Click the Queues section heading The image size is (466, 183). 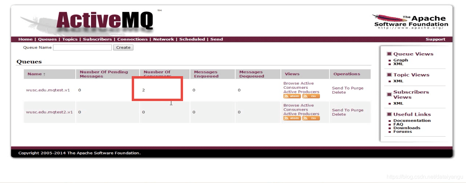[x=29, y=62]
